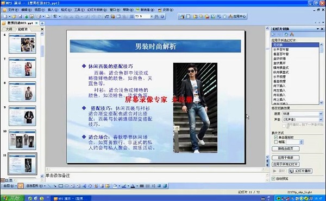326x201 pixels.
Task: Click the Windows 开始 Start button
Action: tap(12, 198)
